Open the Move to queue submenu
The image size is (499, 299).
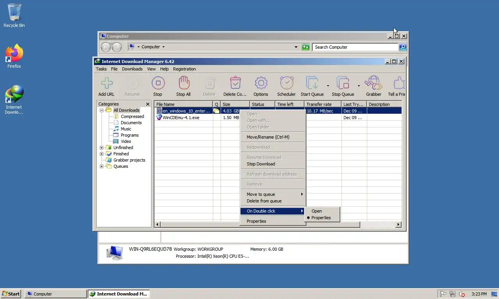click(x=272, y=194)
